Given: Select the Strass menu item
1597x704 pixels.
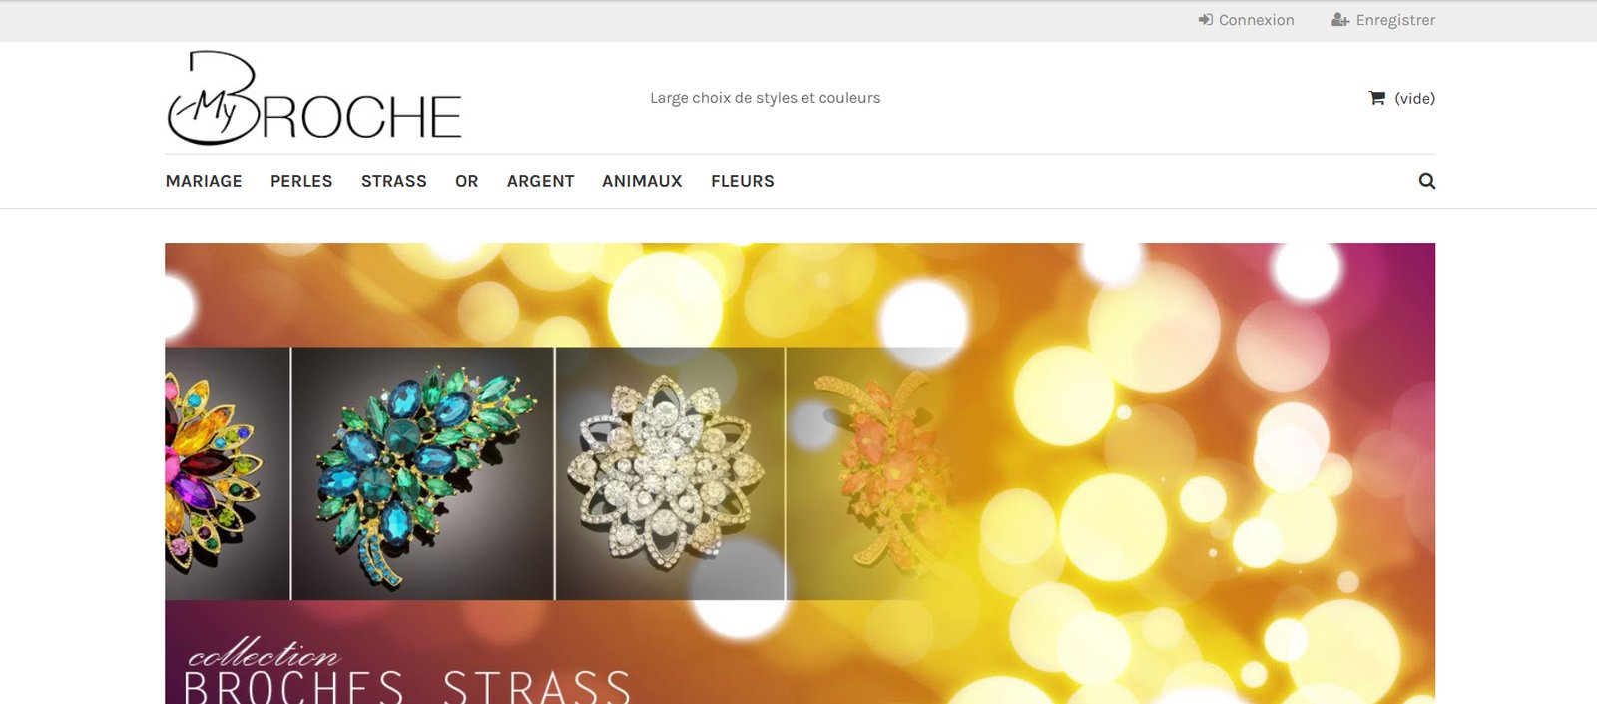Looking at the screenshot, I should tap(394, 181).
